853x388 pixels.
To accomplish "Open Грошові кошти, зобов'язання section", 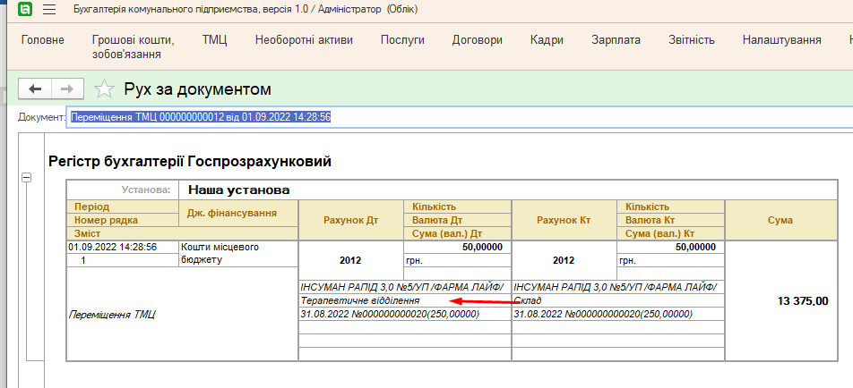I will click(x=133, y=47).
